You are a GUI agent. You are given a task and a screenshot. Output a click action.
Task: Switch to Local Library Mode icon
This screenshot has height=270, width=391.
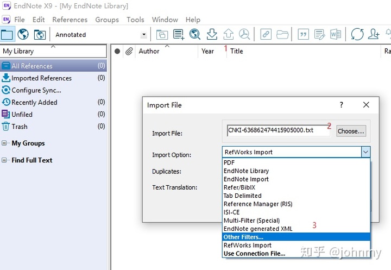tap(7, 34)
